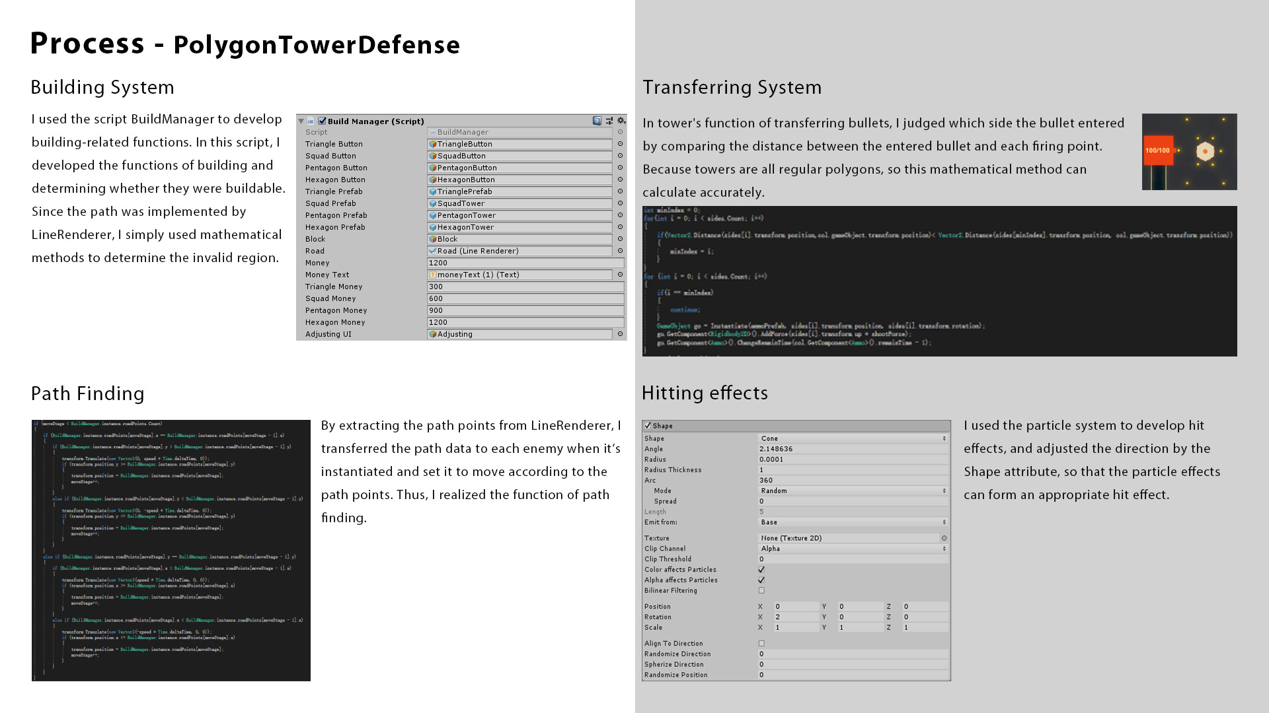Click the "Transferring System" heading
Viewport: 1269px width, 713px height.
[732, 87]
